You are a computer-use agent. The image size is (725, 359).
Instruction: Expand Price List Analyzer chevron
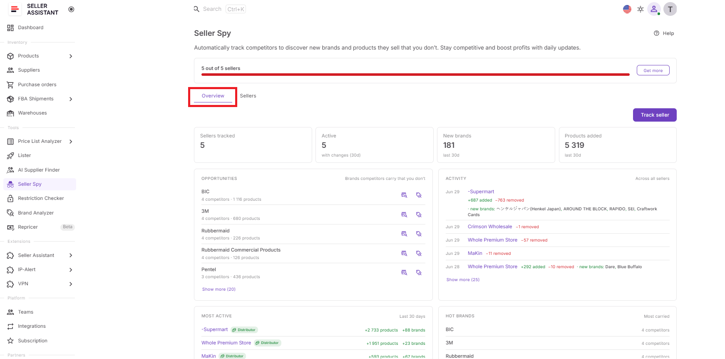pos(71,142)
